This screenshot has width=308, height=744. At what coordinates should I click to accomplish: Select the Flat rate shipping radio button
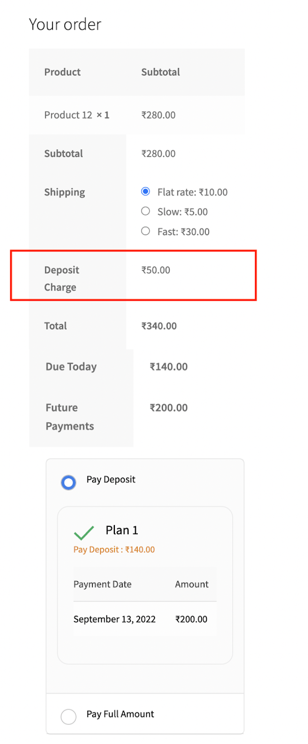[146, 192]
